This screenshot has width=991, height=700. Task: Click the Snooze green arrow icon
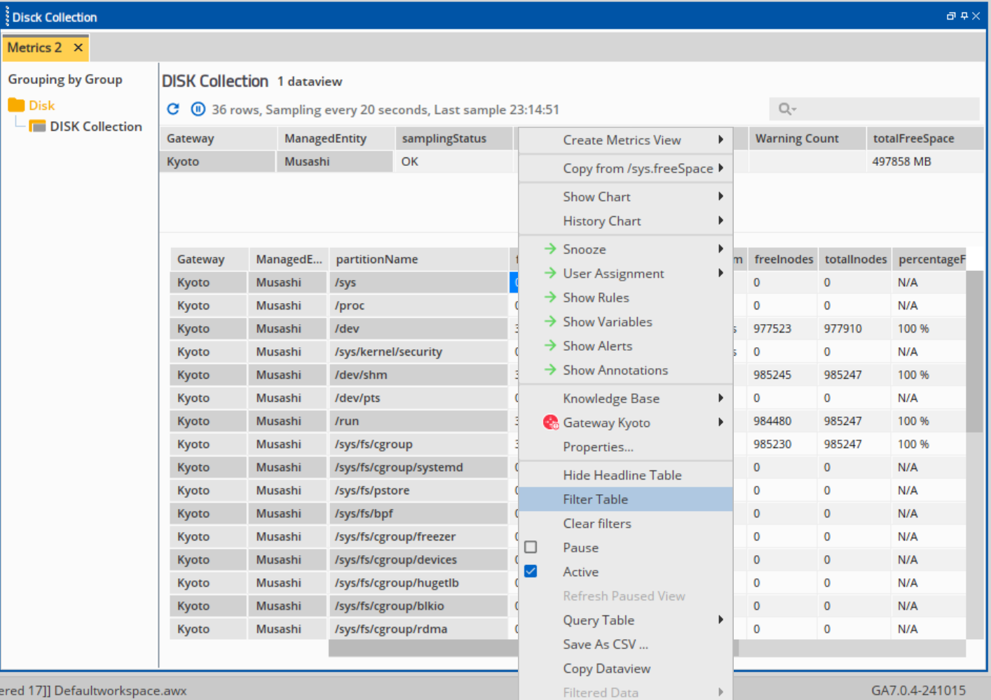pyautogui.click(x=551, y=249)
